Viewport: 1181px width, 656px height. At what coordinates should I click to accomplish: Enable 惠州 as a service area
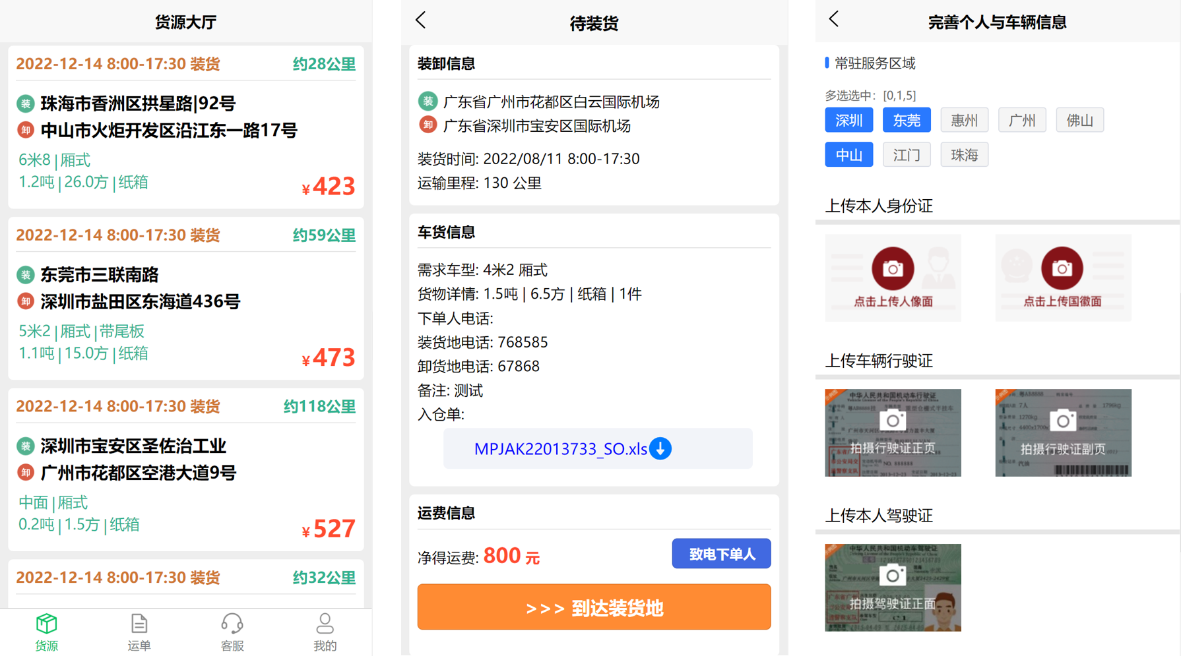tap(965, 120)
